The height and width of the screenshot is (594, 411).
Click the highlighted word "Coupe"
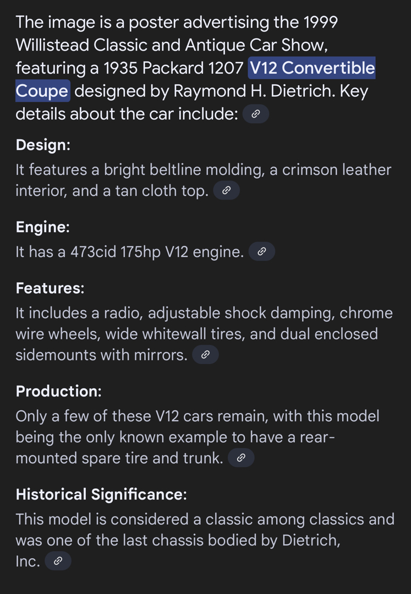(43, 91)
